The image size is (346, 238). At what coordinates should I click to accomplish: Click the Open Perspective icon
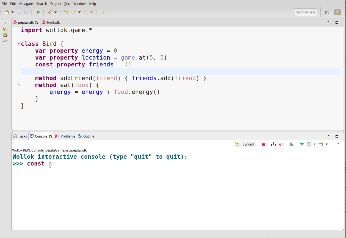[x=327, y=12]
